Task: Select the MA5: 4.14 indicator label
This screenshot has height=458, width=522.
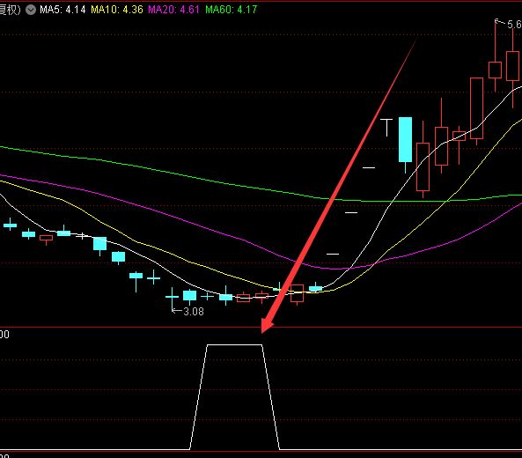Action: [62, 10]
